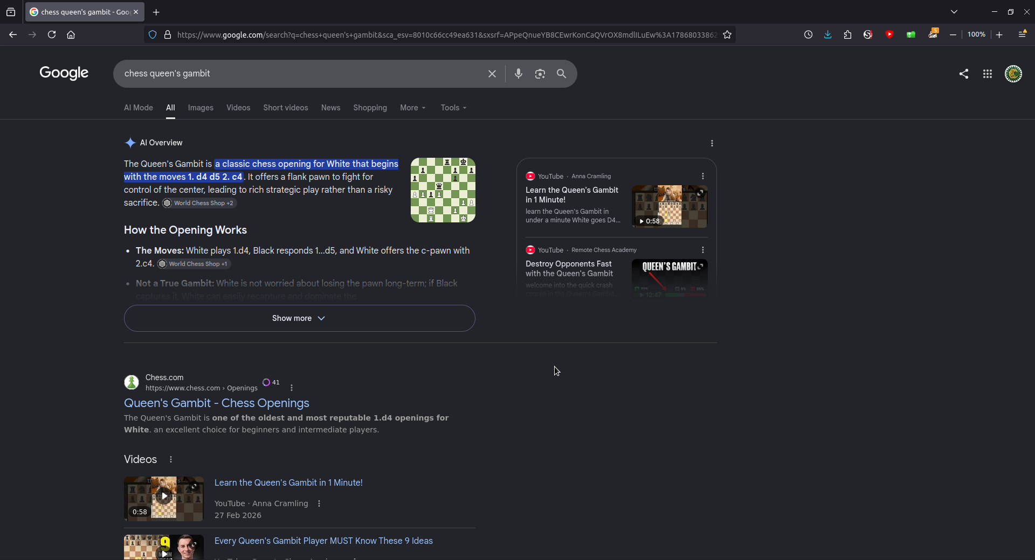1035x560 pixels.
Task: Open Learn the Queen's Gambit in 1 Minute card
Action: coord(572,195)
